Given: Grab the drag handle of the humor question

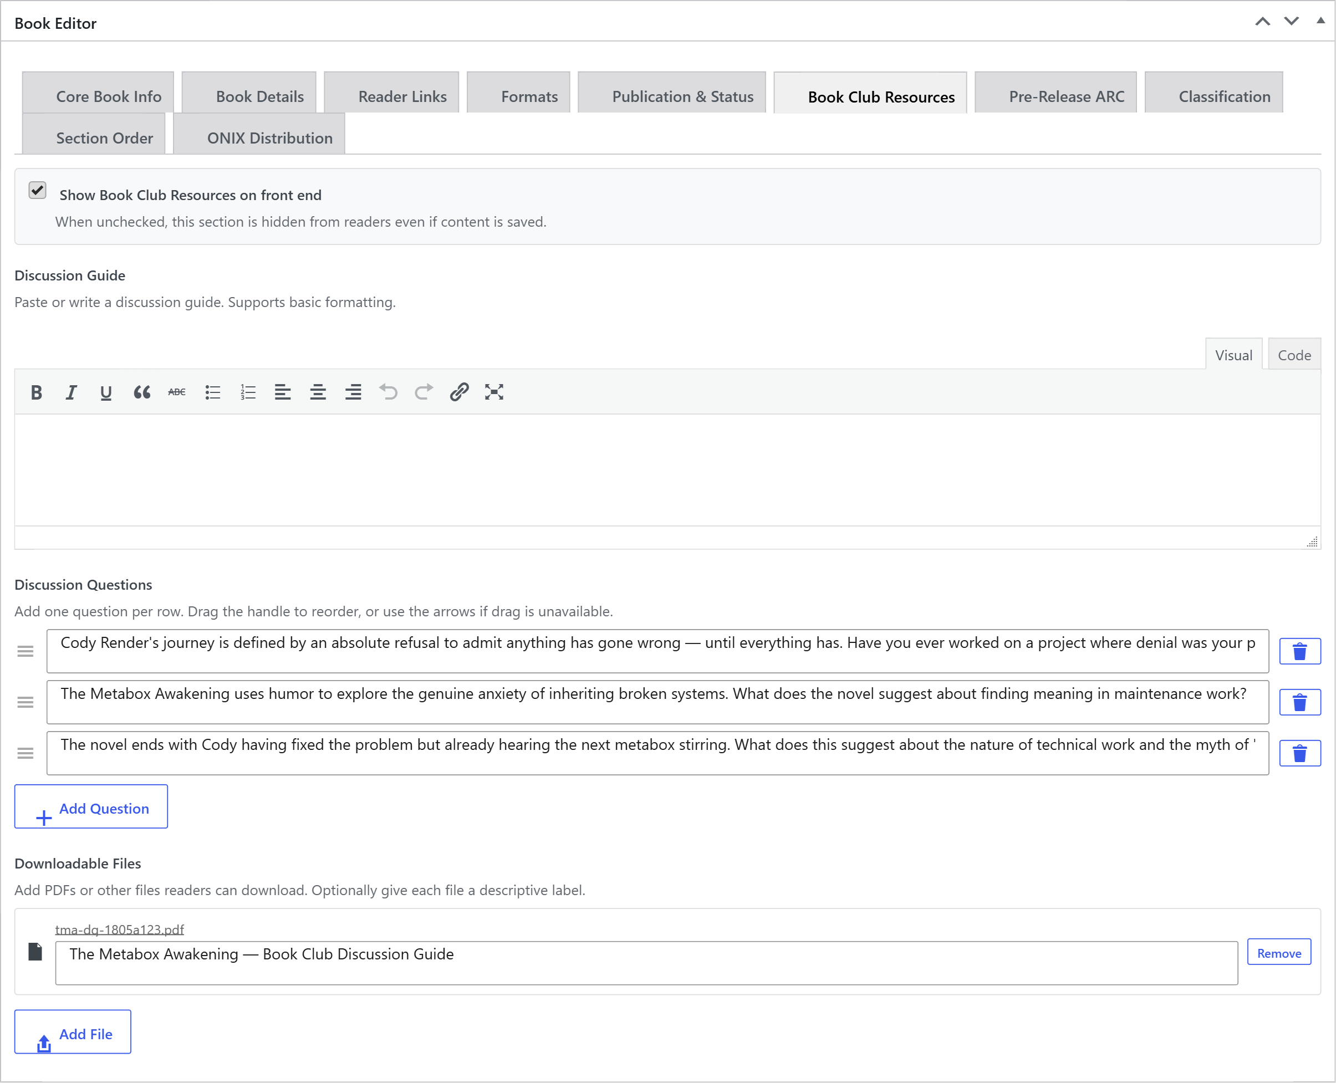Looking at the screenshot, I should tap(26, 702).
